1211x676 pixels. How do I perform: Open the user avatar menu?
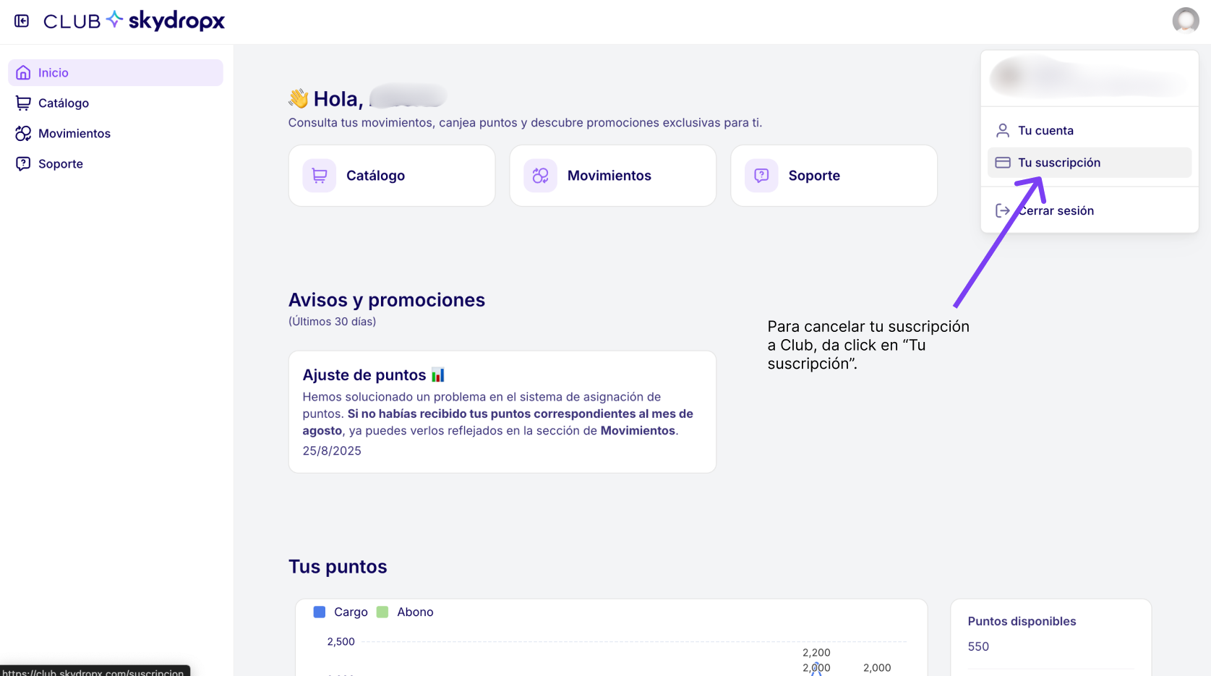coord(1186,21)
